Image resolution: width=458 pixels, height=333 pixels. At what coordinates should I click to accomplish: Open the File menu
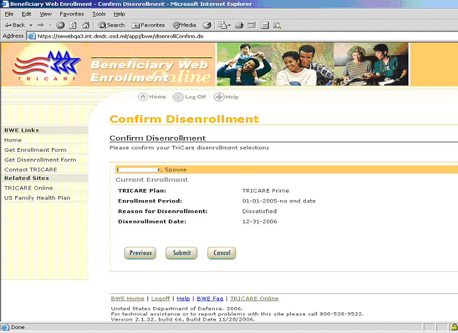coord(9,14)
